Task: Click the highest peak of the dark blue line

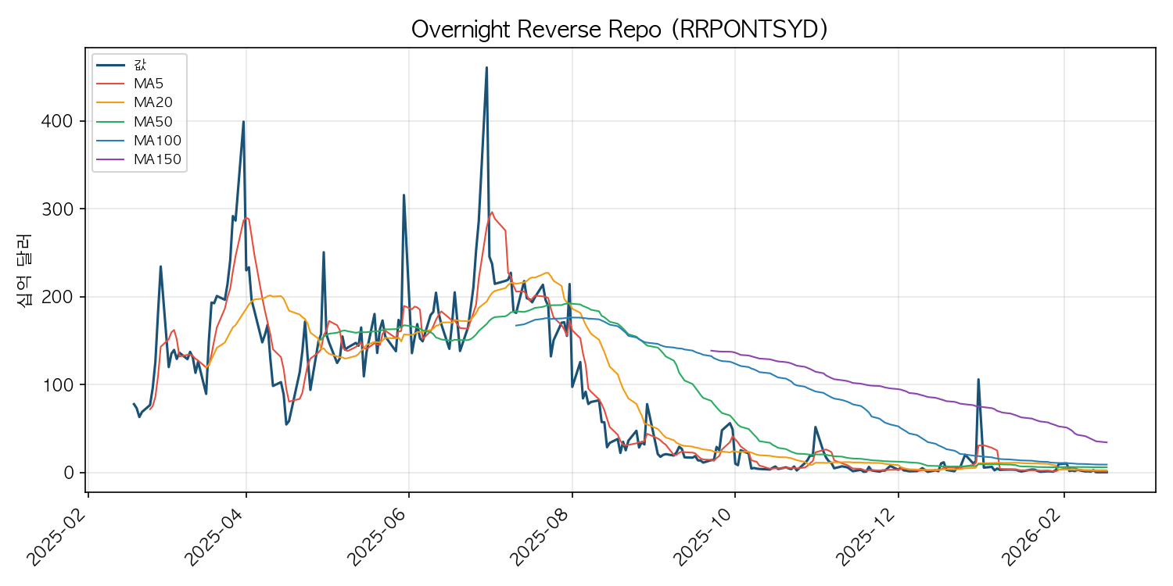Action: click(x=486, y=68)
